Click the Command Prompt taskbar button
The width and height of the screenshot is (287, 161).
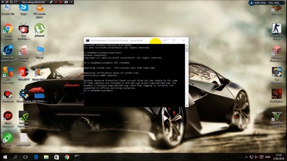click(x=77, y=157)
